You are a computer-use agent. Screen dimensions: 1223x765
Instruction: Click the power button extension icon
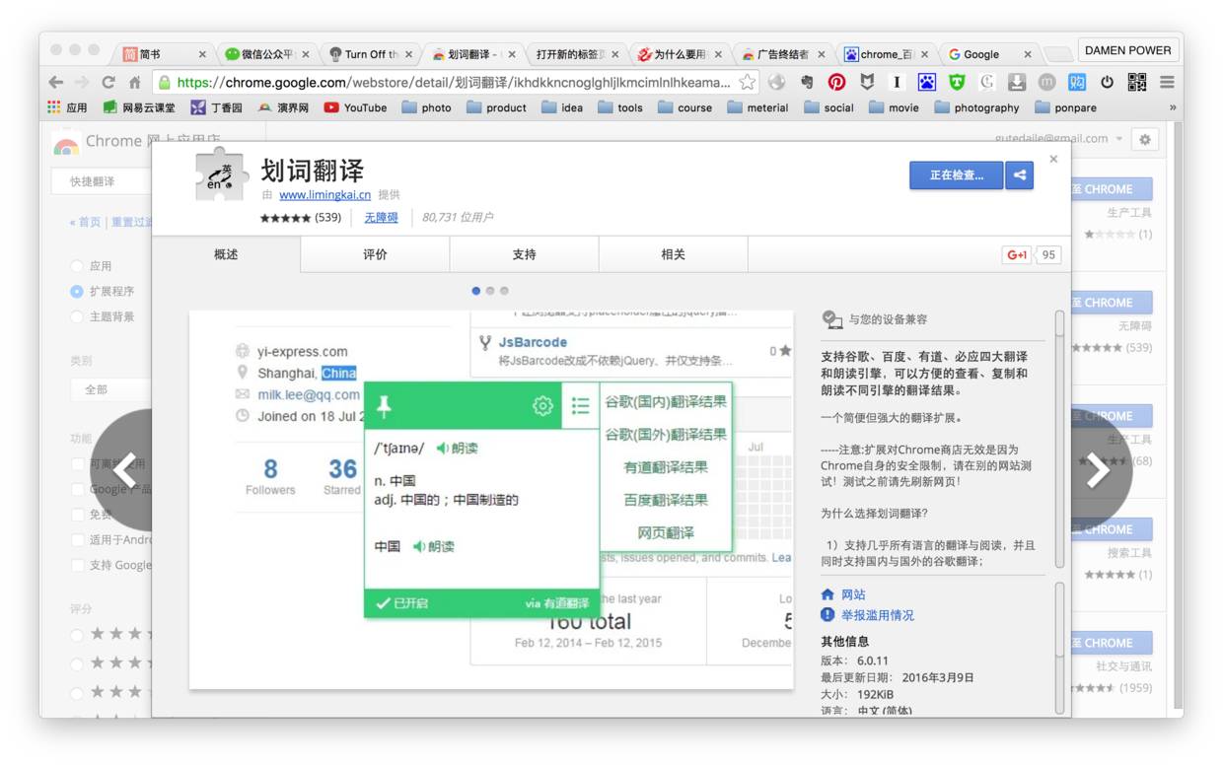coord(1107,82)
